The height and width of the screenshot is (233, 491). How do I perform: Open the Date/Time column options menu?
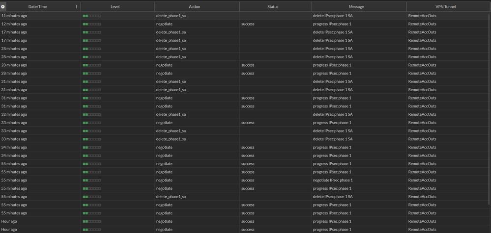point(76,6)
